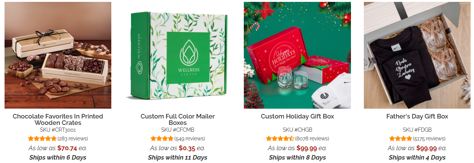
Task: Click the Custom Holiday Gift Box title link
Action: click(x=298, y=116)
